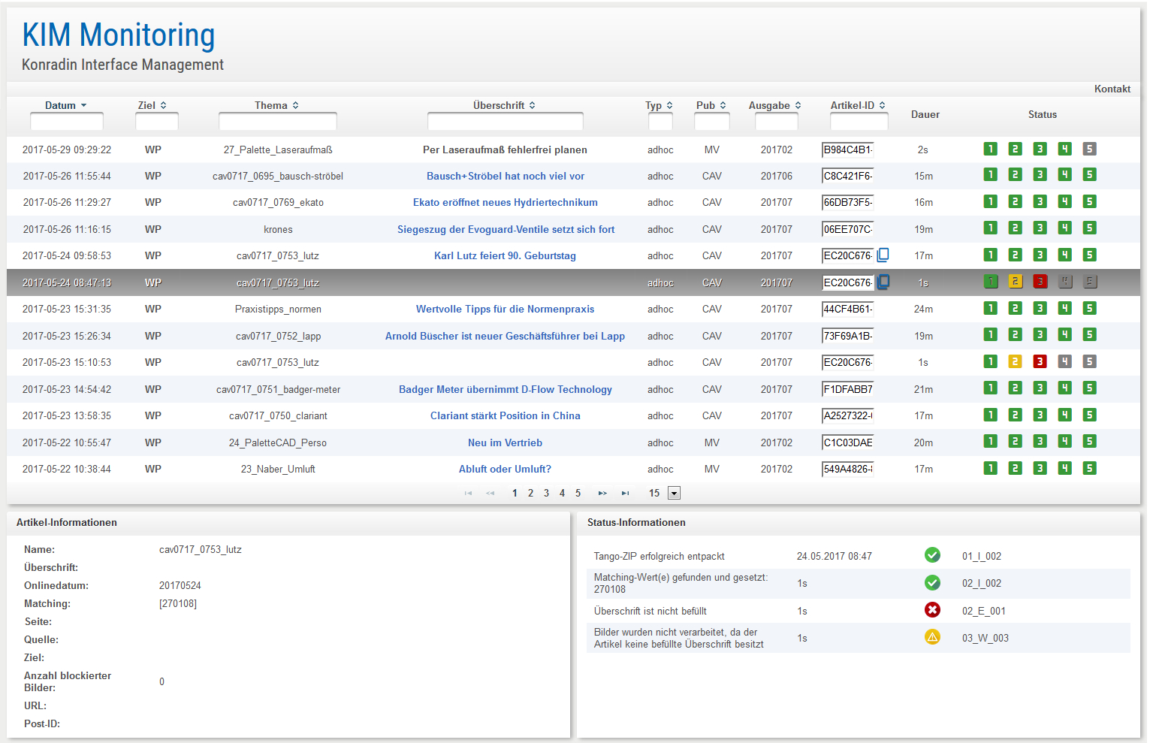Go to page 3 of results
Screen dimensions: 1150x743
tap(546, 493)
